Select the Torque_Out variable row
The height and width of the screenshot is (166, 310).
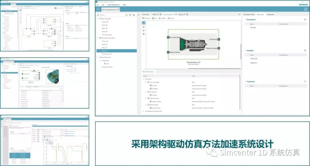click(x=276, y=59)
